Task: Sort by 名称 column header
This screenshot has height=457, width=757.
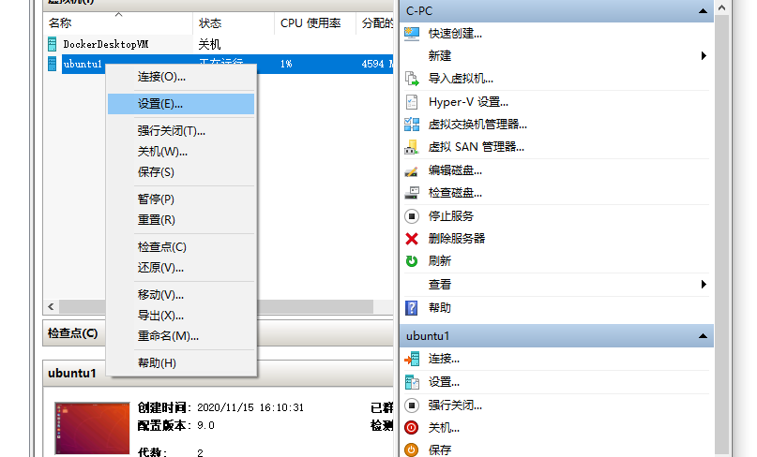Action: pyautogui.click(x=118, y=23)
